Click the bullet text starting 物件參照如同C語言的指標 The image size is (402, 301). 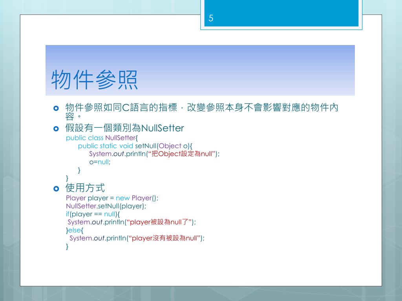202,112
